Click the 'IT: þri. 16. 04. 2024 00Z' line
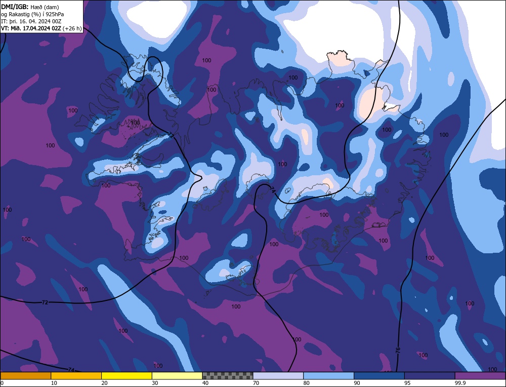506x387 pixels. click(x=31, y=21)
